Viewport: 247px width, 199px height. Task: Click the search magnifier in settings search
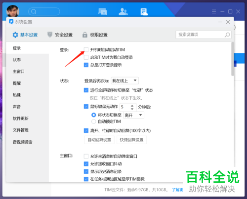tap(227, 35)
